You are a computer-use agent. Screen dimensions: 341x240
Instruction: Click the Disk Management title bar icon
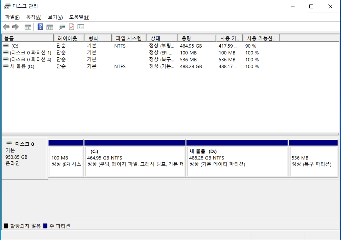coord(7,6)
